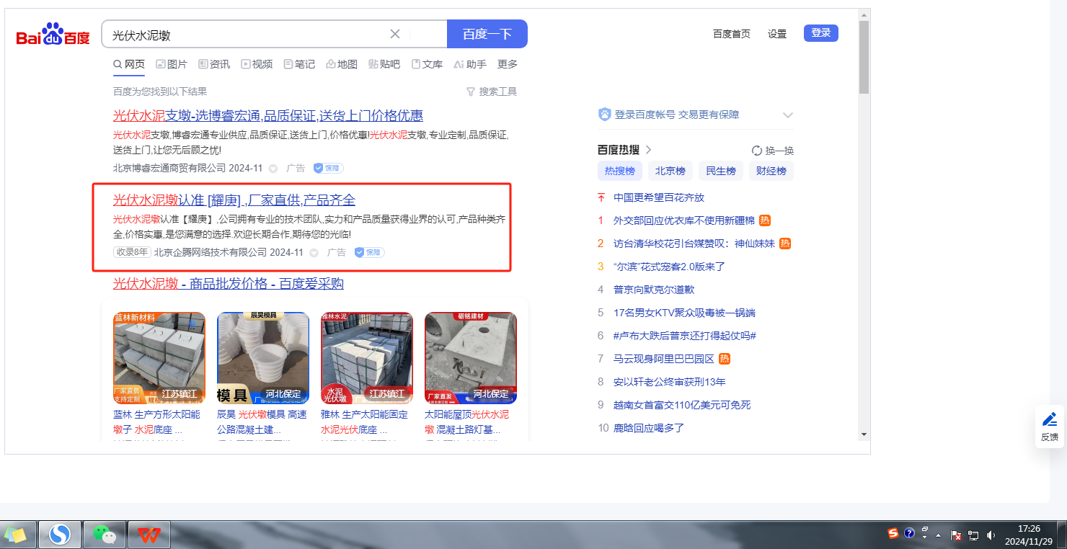Switch to the 资讯 tab
Screen dimensions: 1067x549
[214, 64]
